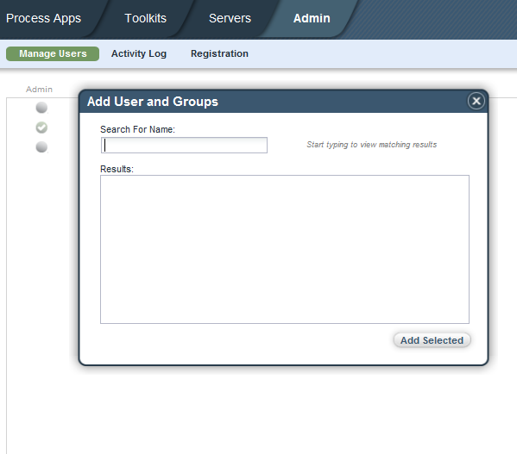Click inside the Results list box
The width and height of the screenshot is (517, 454).
click(x=285, y=249)
